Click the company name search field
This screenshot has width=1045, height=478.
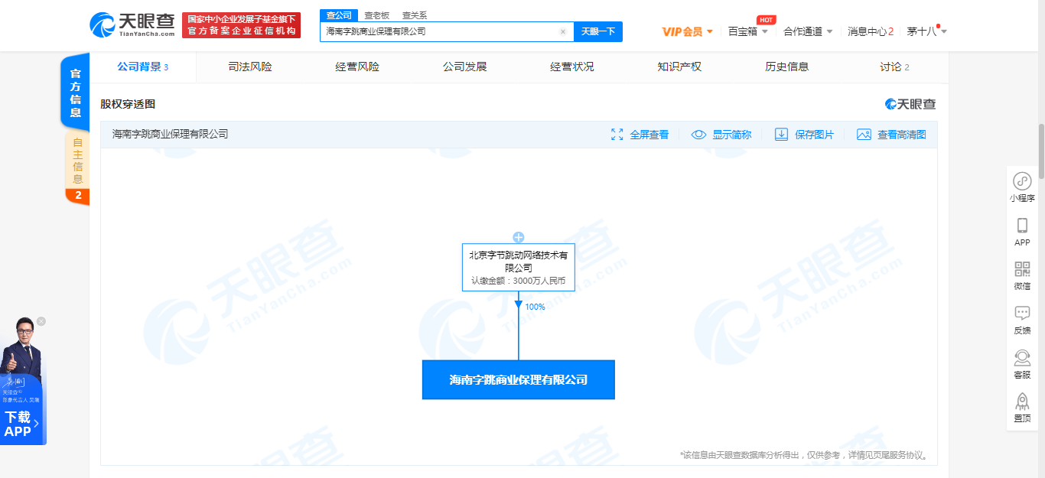440,31
